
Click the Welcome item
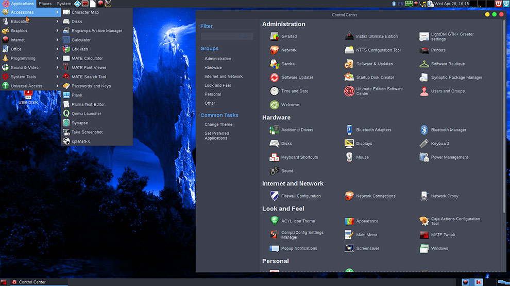click(284, 104)
